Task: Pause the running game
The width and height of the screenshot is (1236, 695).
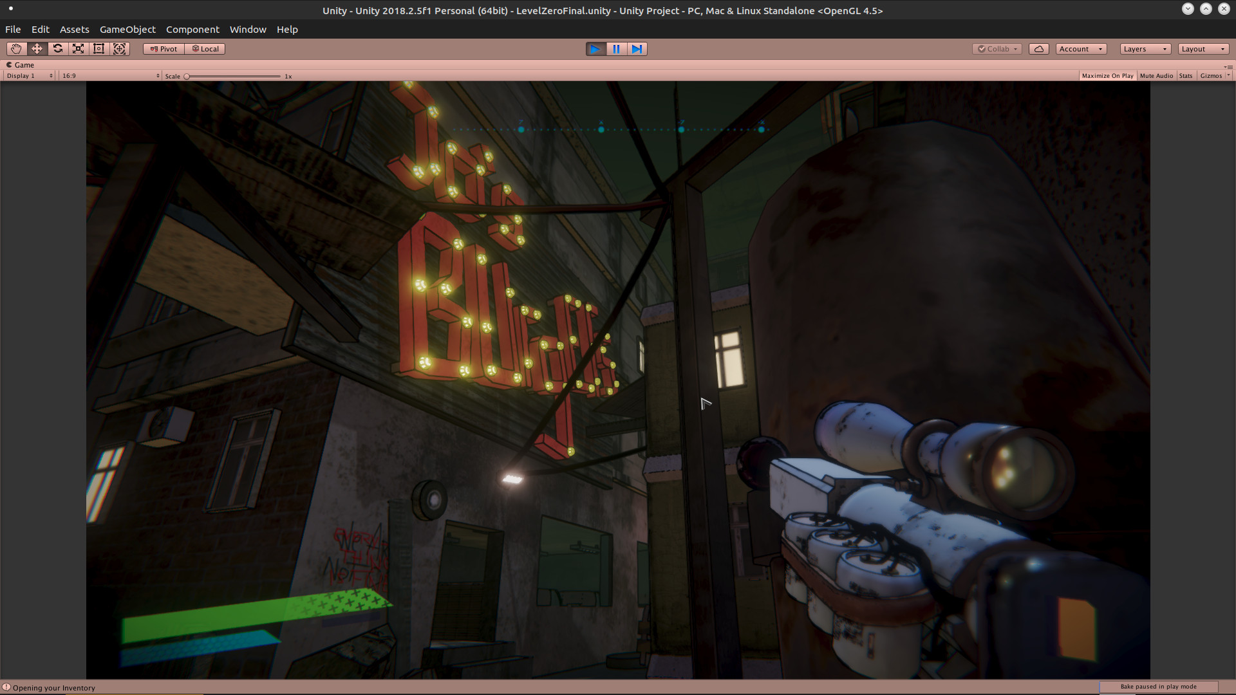Action: coord(616,49)
